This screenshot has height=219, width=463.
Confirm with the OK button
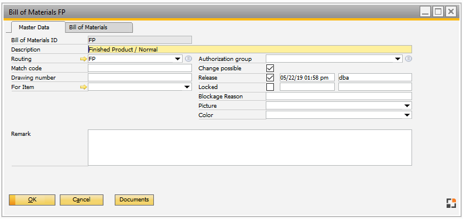[32, 200]
